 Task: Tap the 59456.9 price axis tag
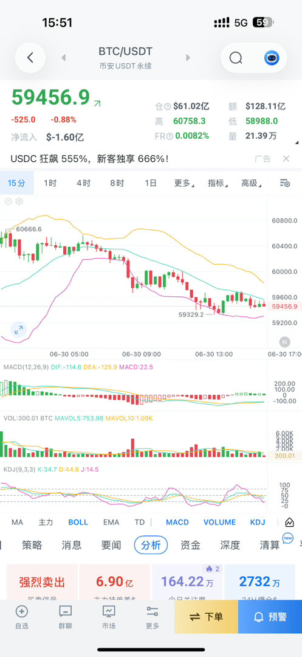pos(284,306)
